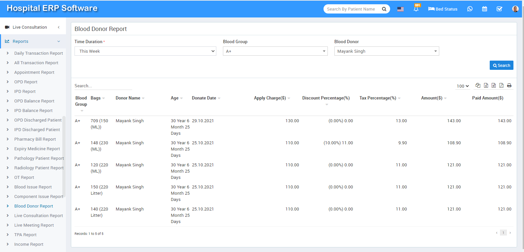Open the Blood Group dropdown
Viewport: 524px width, 252px height.
point(275,51)
